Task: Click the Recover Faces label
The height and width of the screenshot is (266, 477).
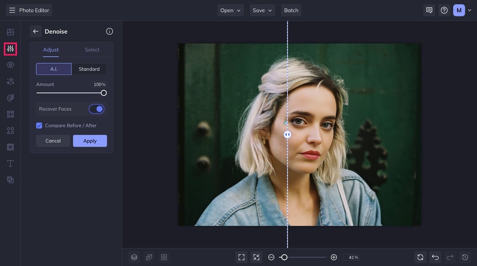Action: tap(55, 109)
